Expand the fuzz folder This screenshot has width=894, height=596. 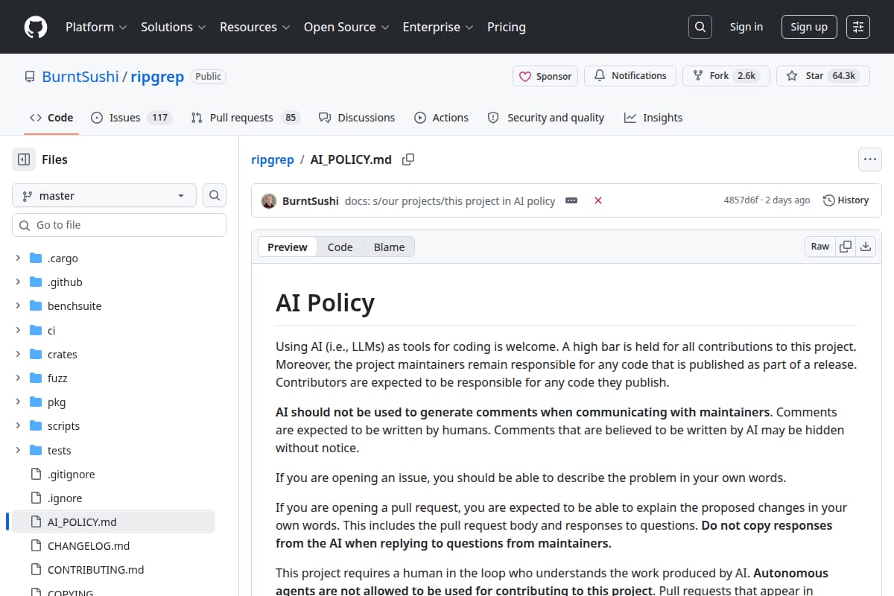click(18, 378)
